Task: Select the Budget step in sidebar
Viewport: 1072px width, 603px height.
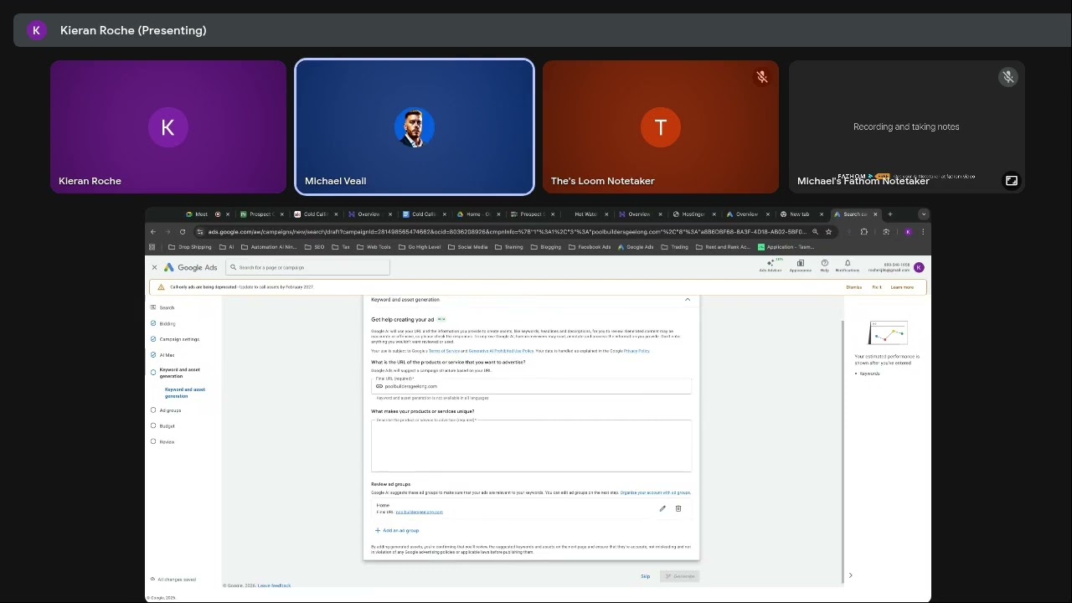Action: (167, 426)
